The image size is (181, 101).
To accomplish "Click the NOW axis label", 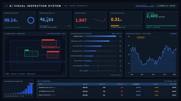I will click(x=174, y=75).
